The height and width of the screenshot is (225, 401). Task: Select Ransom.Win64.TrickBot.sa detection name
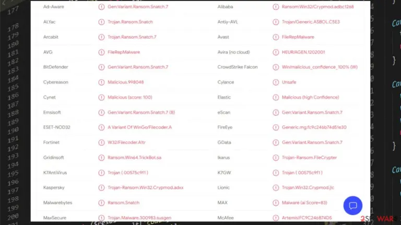point(135,157)
